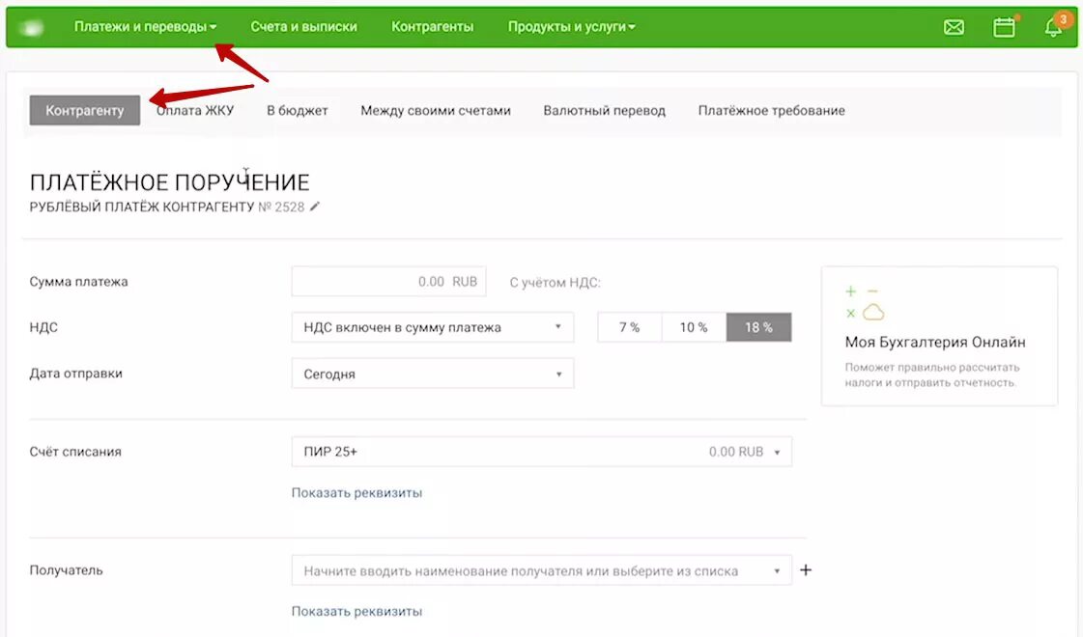1083x637 pixels.
Task: Click the Сумма платежа label
Action: 79,282
